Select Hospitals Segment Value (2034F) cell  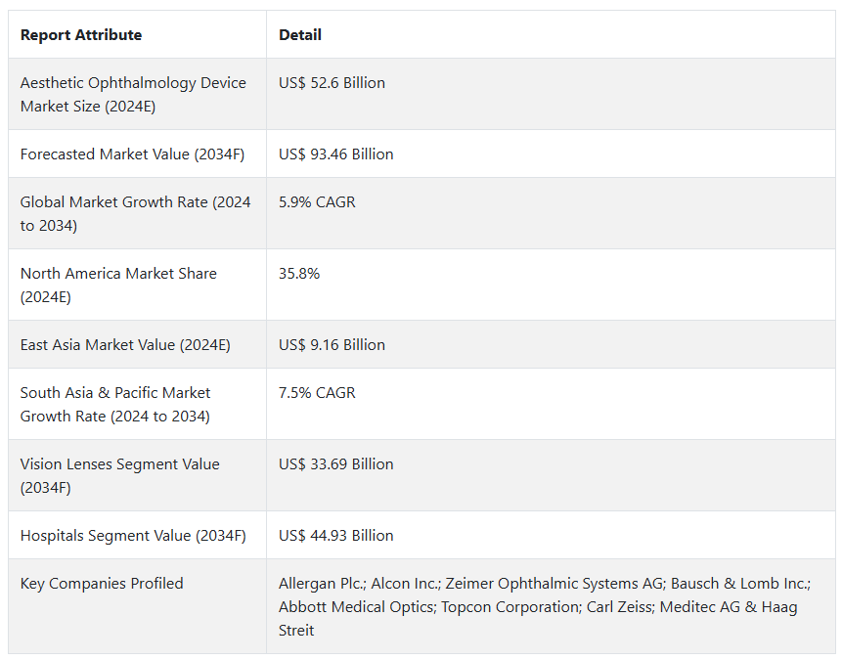133,536
